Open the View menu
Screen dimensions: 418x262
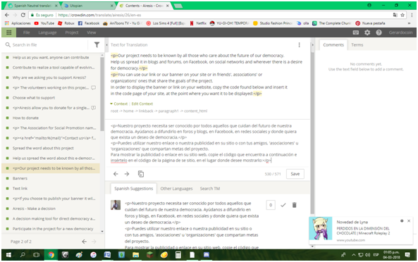[92, 32]
